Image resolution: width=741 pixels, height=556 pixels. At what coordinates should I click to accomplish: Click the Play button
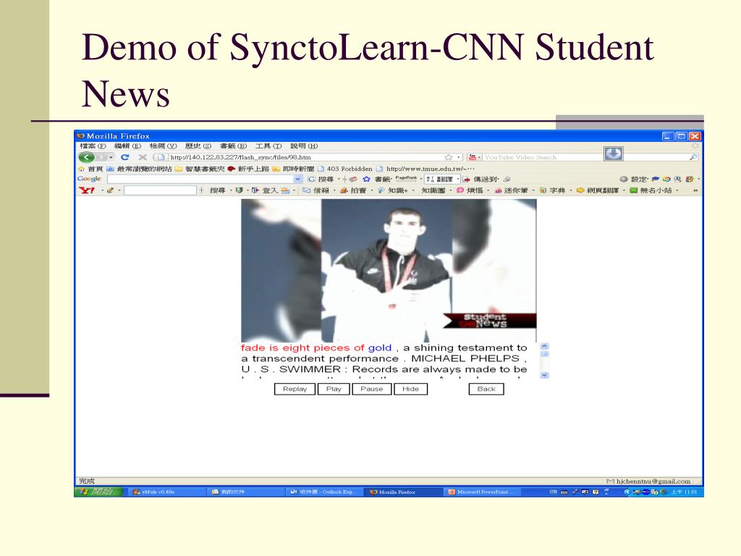tap(333, 389)
